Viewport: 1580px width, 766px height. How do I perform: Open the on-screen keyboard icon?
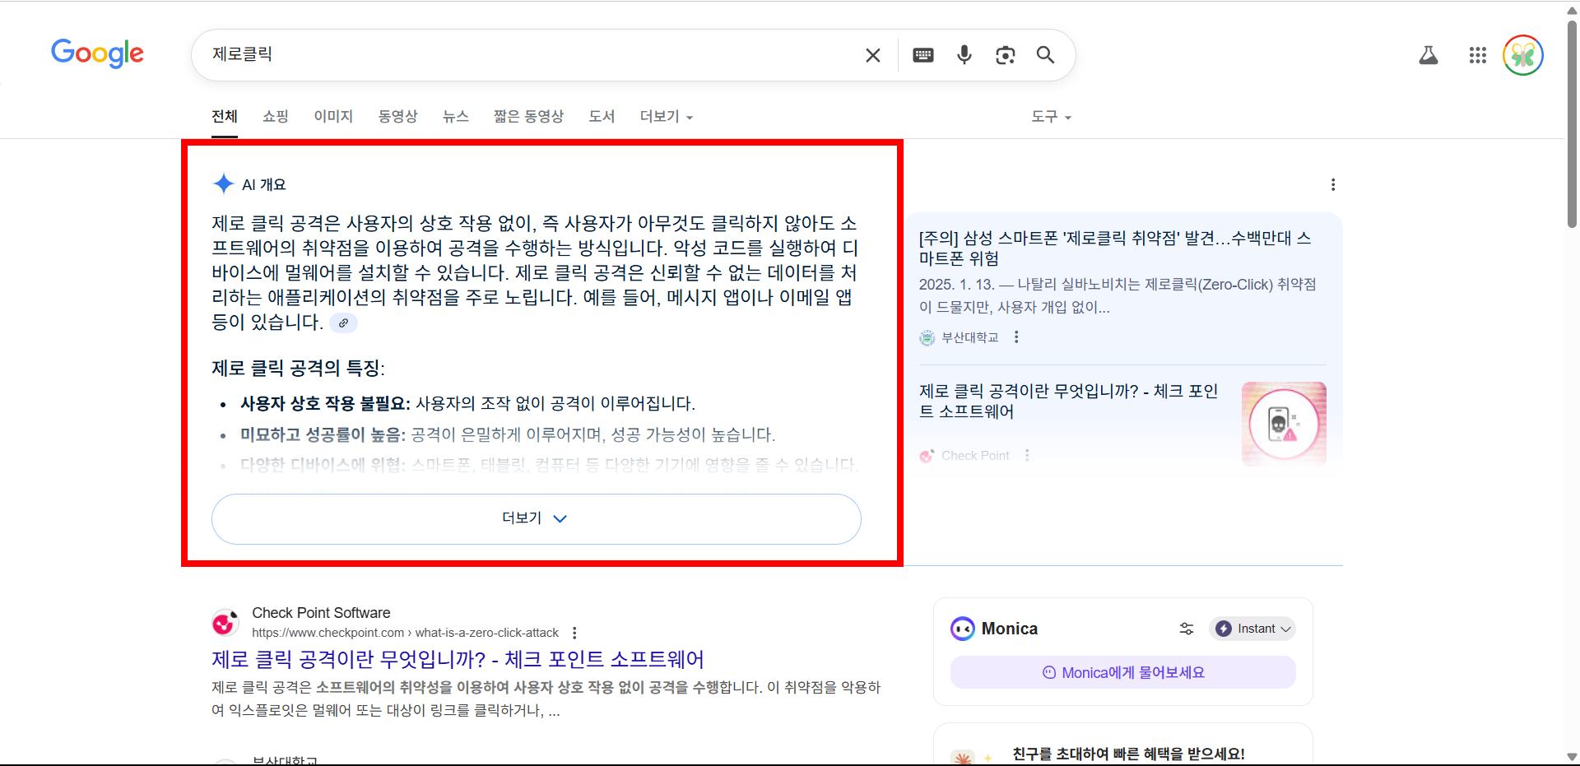[x=923, y=55]
